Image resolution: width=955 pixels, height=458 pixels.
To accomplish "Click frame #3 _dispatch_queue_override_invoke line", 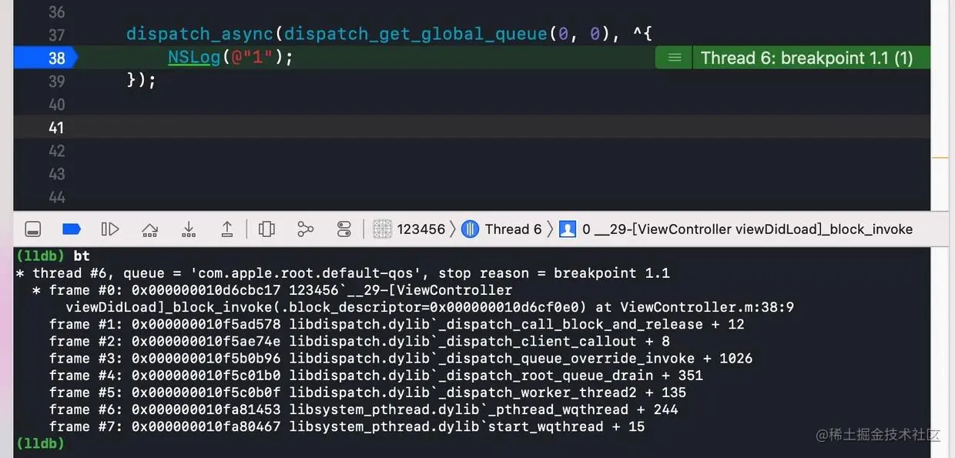I will pyautogui.click(x=400, y=358).
